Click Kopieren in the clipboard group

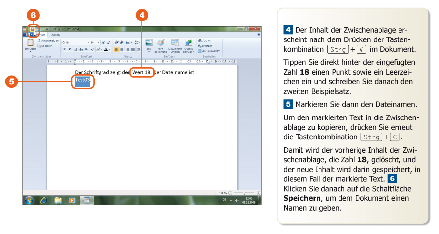(x=46, y=46)
